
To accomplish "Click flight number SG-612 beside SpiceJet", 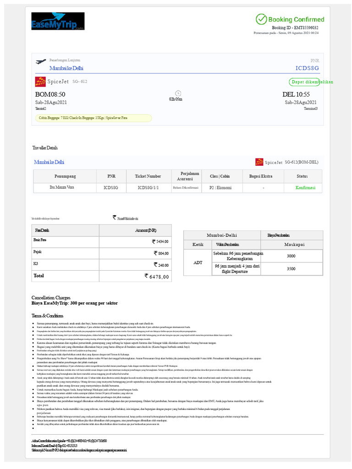I will pos(80,82).
